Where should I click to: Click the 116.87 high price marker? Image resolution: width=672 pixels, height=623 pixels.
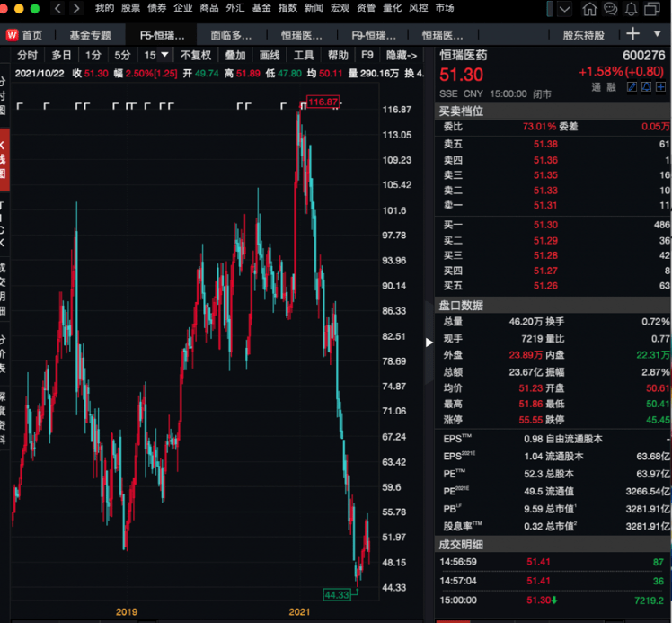323,102
